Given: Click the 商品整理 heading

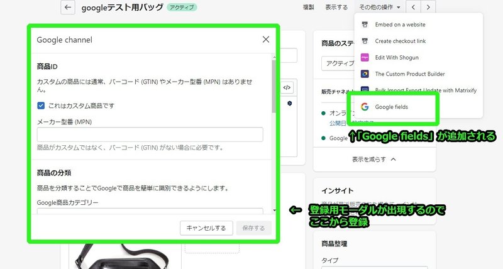Looking at the screenshot, I should 334,244.
